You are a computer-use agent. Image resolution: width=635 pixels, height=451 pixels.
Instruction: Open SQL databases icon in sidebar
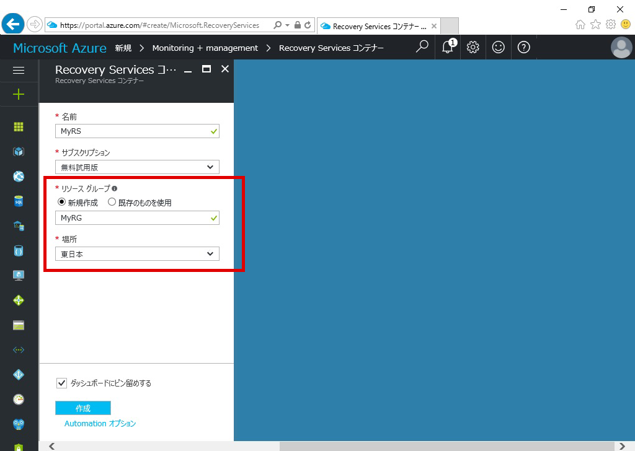[x=19, y=201]
